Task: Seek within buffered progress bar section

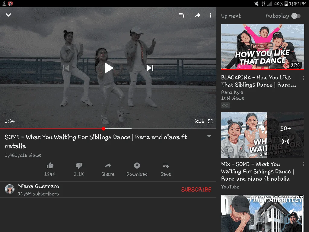Action: pos(118,129)
